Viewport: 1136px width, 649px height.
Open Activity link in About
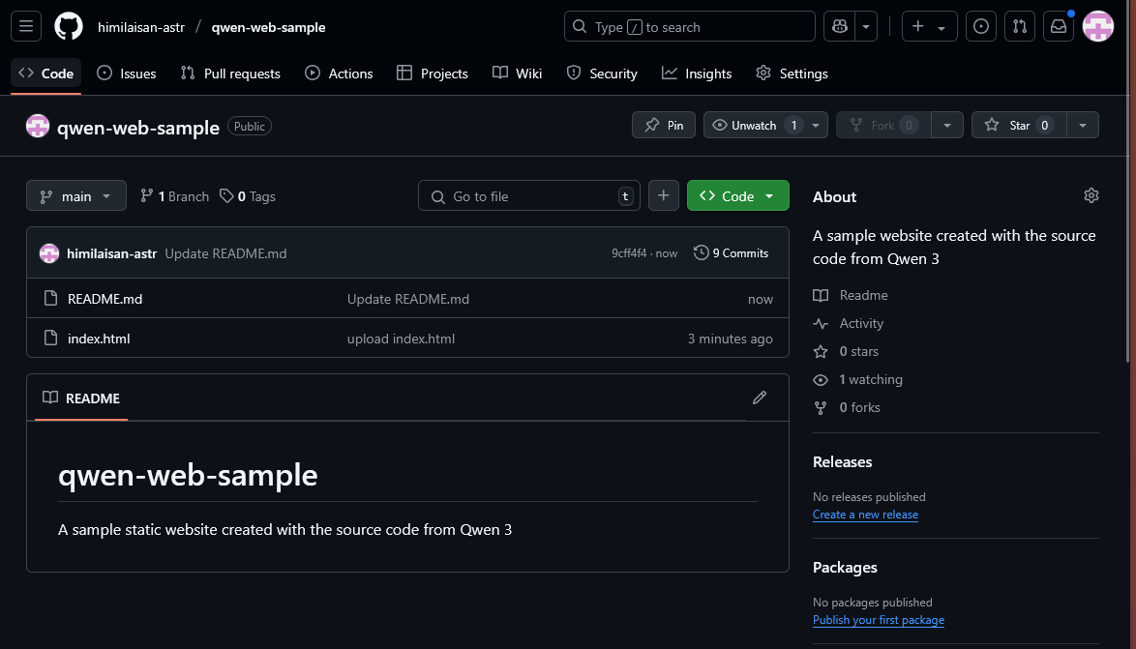[849, 324]
